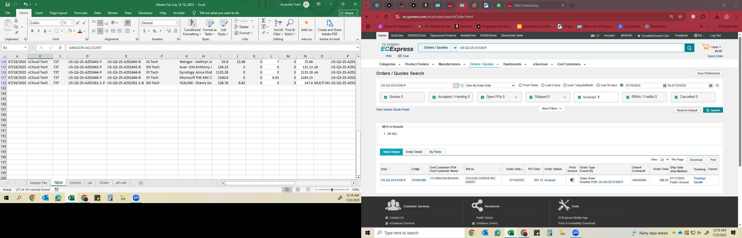Toggle Italic formatting in Excel ribbon

39,31
